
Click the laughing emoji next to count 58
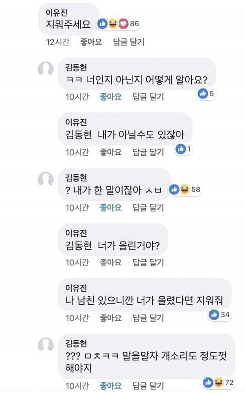[x=185, y=189]
